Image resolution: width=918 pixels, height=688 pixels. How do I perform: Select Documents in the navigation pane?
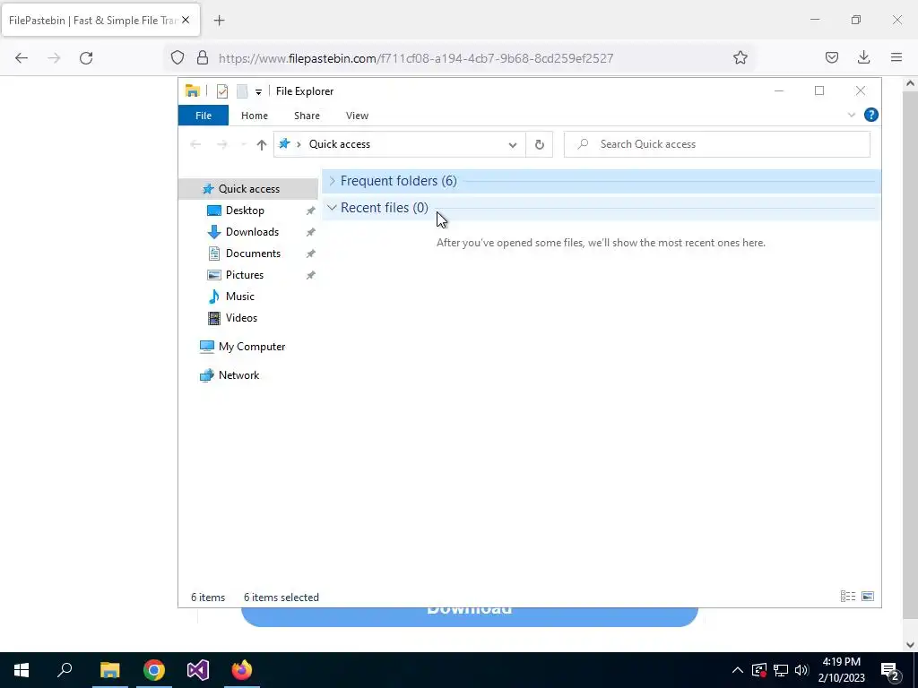pyautogui.click(x=252, y=254)
